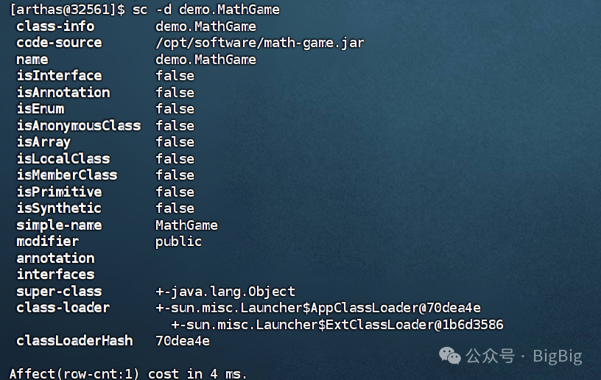Click the +-java.lang.Object super-class entry

[x=225, y=292]
